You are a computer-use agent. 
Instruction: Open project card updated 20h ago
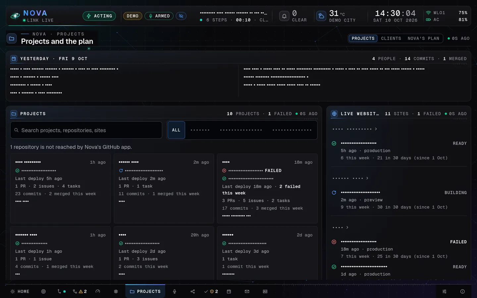click(x=164, y=253)
